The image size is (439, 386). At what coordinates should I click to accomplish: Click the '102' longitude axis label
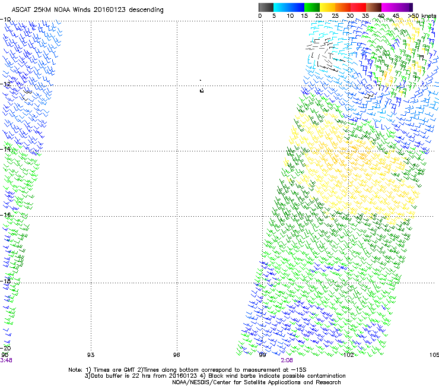(x=348, y=355)
